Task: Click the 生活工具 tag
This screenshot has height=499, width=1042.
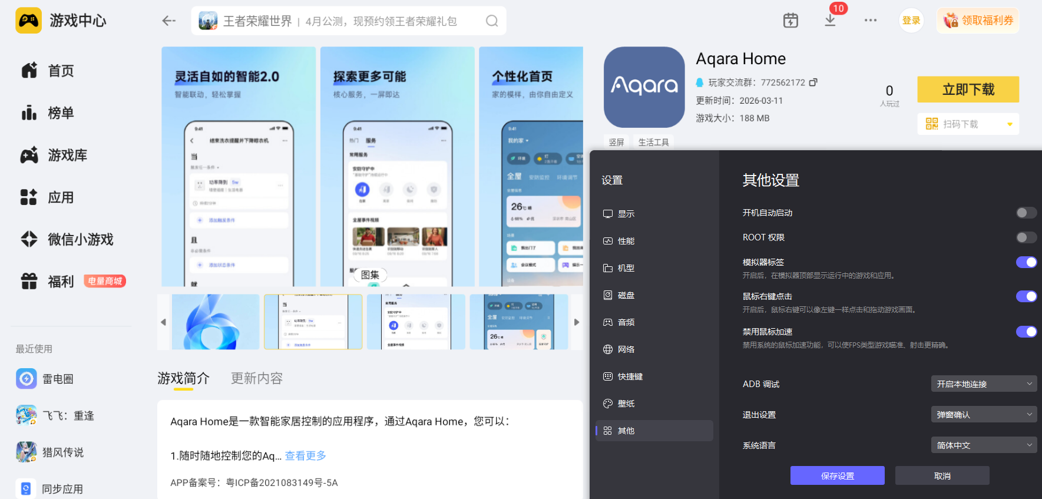Action: point(654,142)
